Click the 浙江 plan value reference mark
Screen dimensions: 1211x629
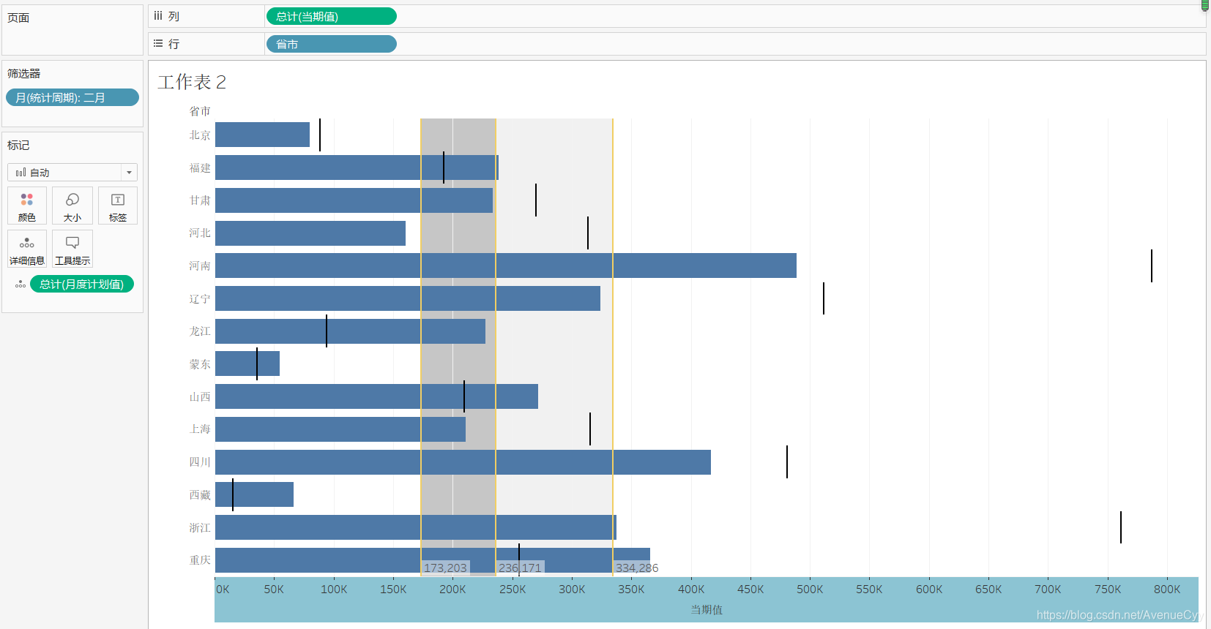click(x=1121, y=527)
